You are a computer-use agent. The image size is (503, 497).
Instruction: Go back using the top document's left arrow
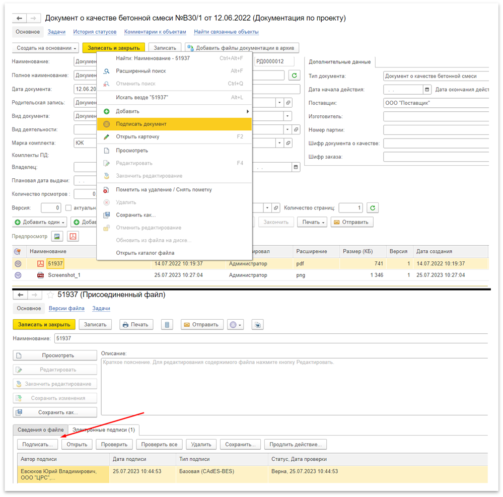coord(20,18)
